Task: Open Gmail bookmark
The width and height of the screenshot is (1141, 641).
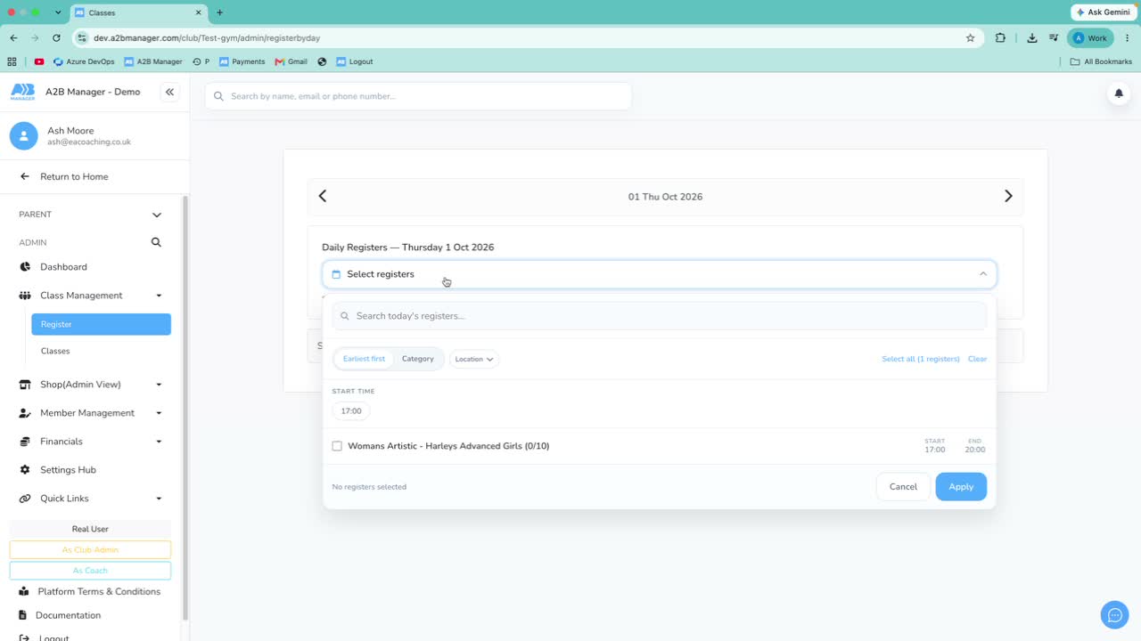Action: tap(291, 61)
